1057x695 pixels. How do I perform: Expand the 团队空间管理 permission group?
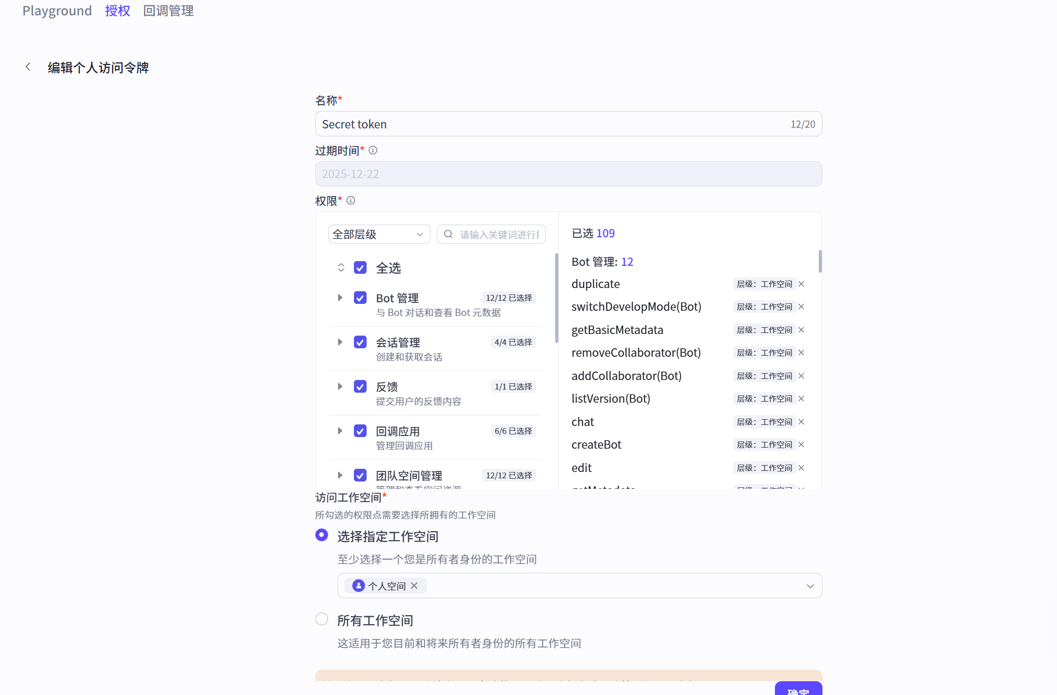340,476
